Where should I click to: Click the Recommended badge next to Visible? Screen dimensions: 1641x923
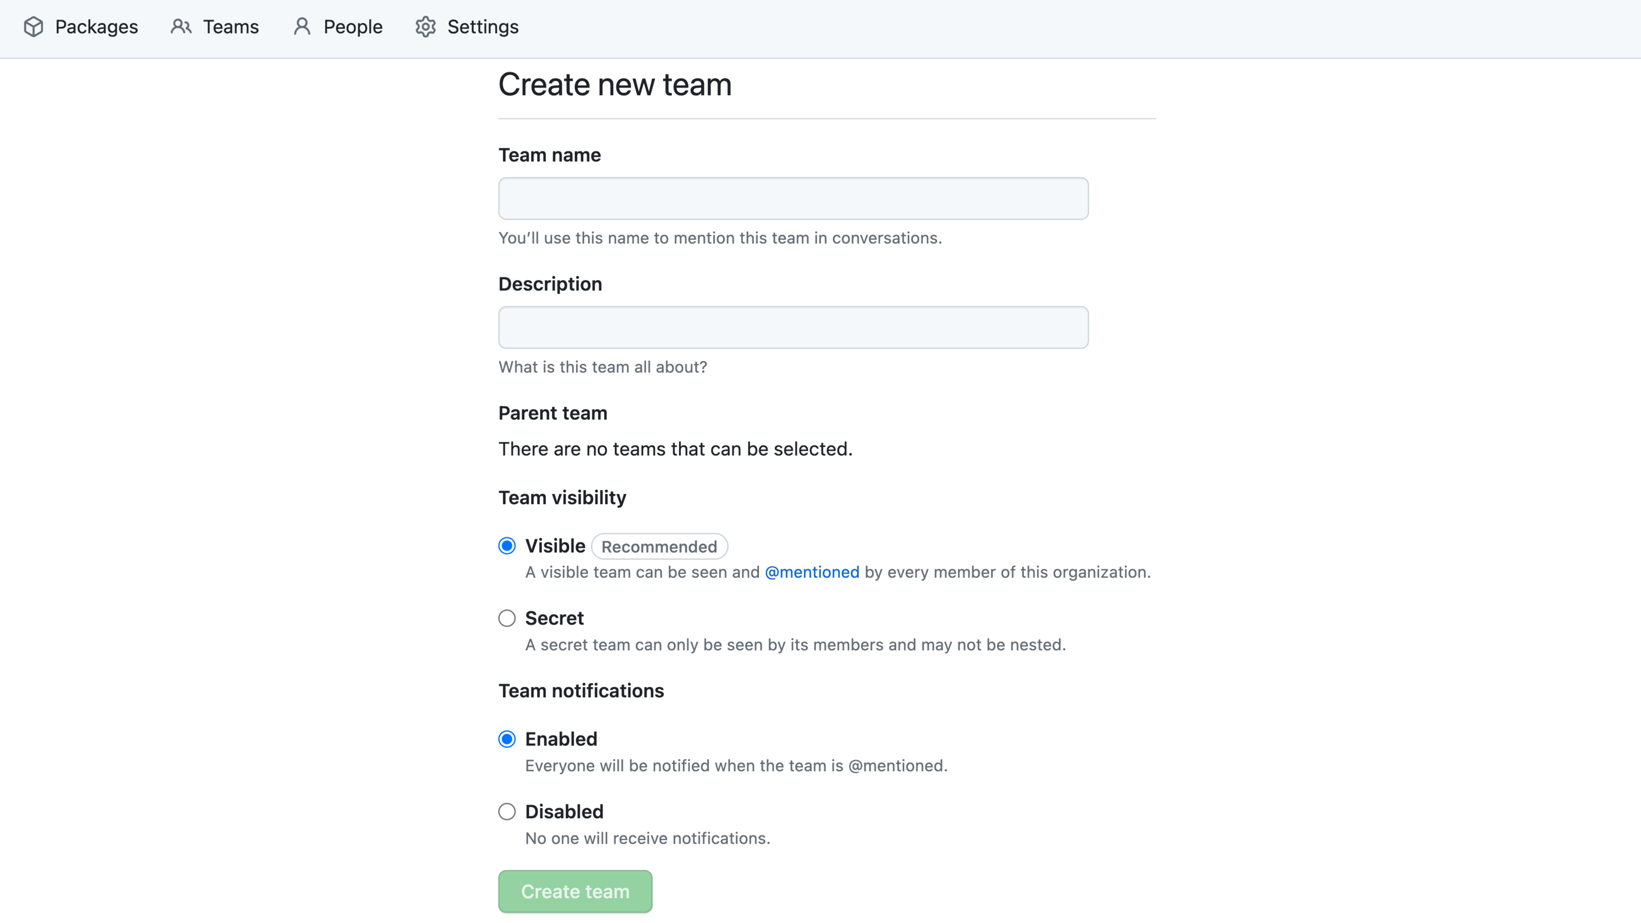click(x=659, y=546)
